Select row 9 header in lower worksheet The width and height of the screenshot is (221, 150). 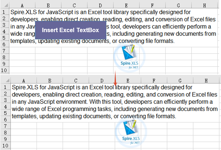click(5, 139)
